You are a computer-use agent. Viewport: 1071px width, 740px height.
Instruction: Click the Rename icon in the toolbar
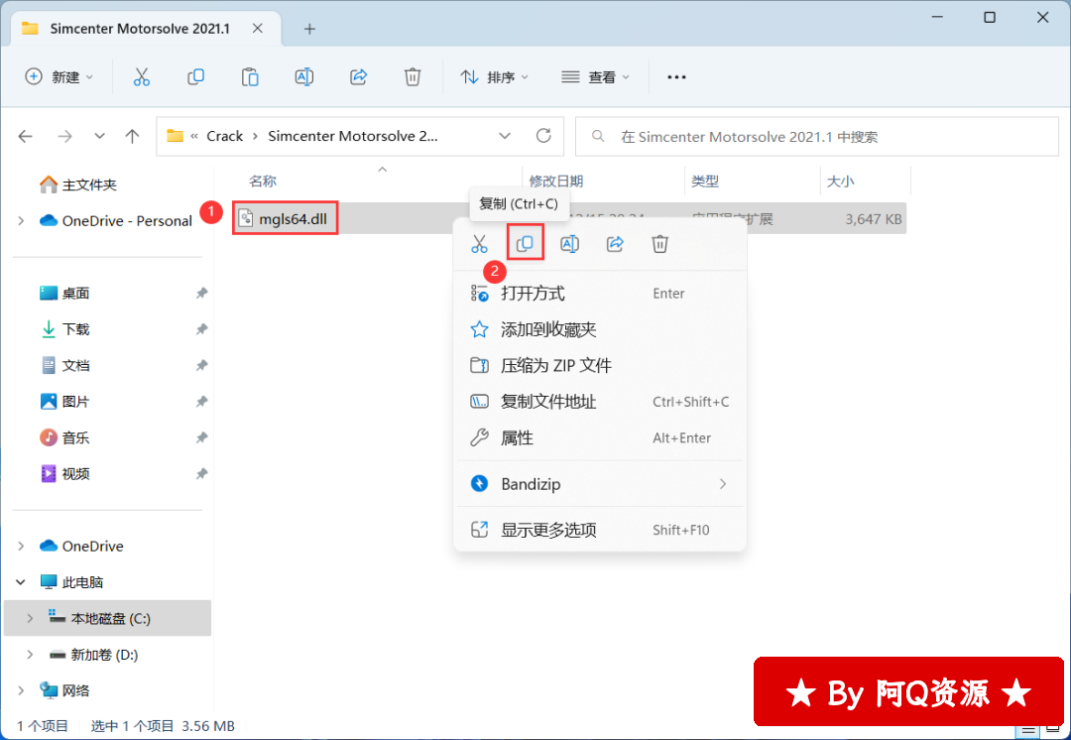pos(304,77)
